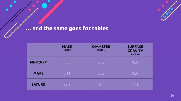Click the SATURN row label

38,84
